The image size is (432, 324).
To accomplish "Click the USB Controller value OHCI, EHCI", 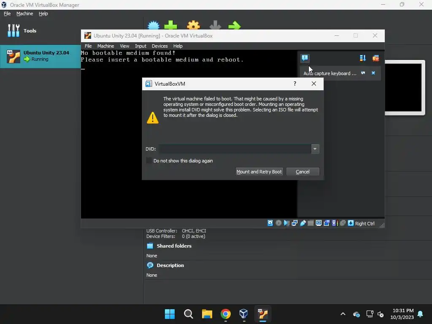I will (x=194, y=231).
